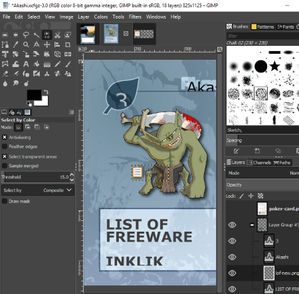Select the Rotate tool

point(15,54)
